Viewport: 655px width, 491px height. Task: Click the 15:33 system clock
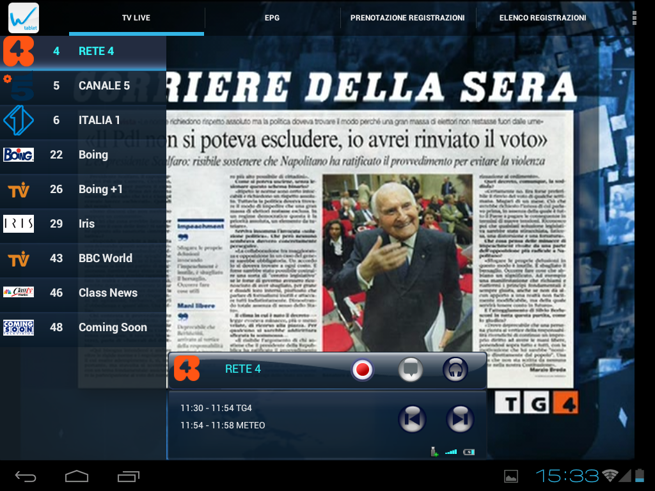click(567, 476)
